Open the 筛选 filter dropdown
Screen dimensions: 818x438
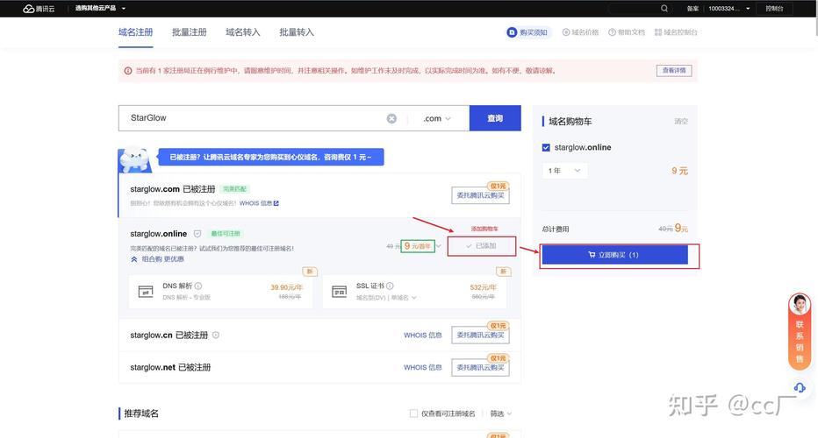coord(500,413)
